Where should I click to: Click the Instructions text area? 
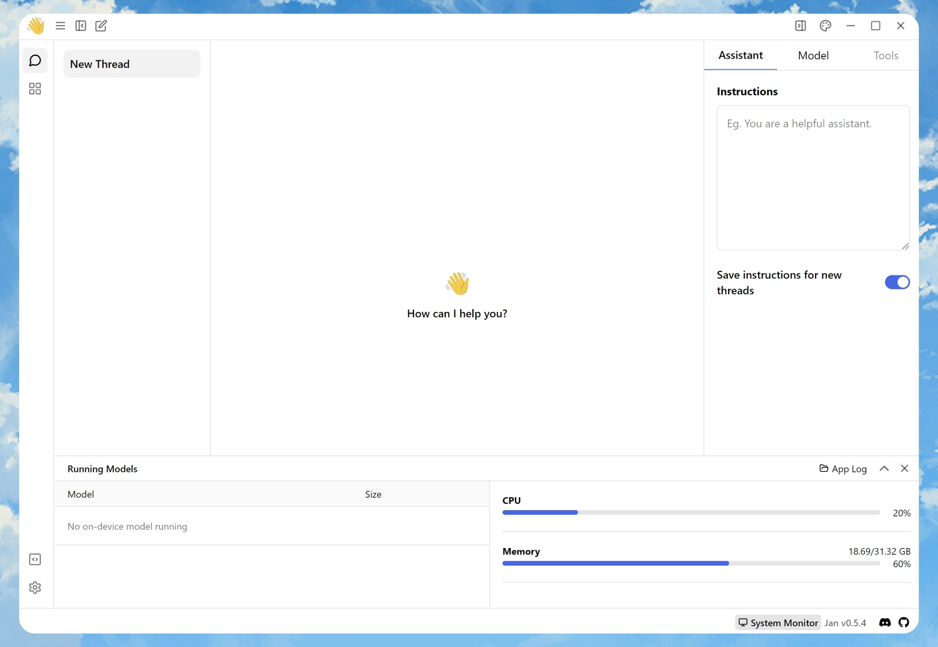812,178
